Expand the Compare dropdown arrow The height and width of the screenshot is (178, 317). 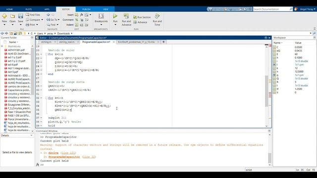click(42, 20)
